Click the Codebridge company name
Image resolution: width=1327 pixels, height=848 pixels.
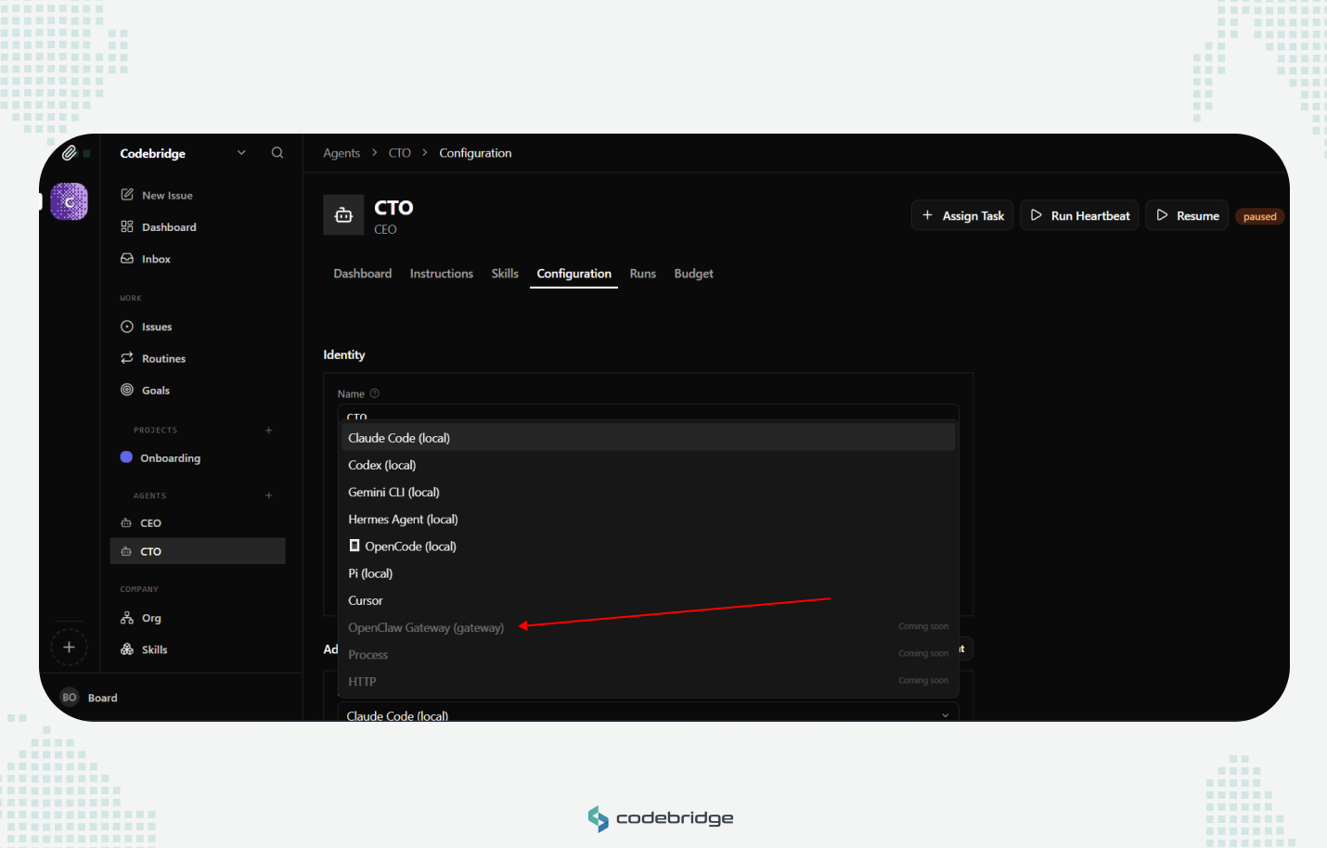tap(153, 153)
